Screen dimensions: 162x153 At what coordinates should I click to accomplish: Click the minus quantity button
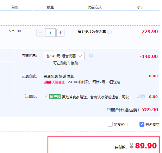point(40,33)
